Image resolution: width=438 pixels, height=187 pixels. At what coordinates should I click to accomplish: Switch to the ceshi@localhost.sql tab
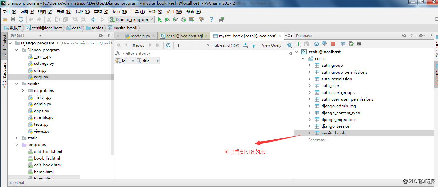click(x=184, y=36)
